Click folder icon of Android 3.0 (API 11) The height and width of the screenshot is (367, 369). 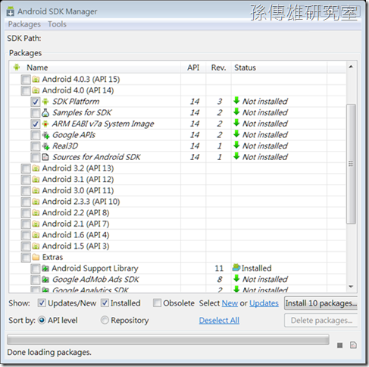tap(36, 191)
